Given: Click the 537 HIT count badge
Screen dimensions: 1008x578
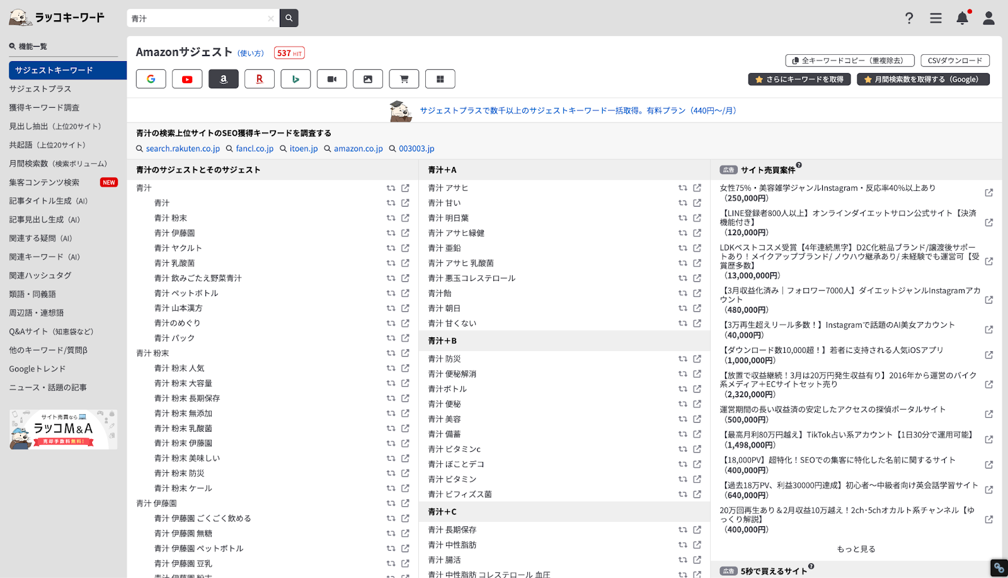Looking at the screenshot, I should pos(289,54).
